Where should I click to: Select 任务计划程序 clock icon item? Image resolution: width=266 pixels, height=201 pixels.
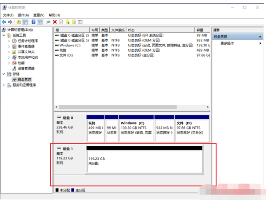click(x=27, y=41)
